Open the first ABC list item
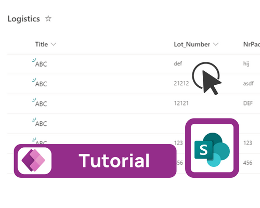260x208 pixels. click(41, 64)
